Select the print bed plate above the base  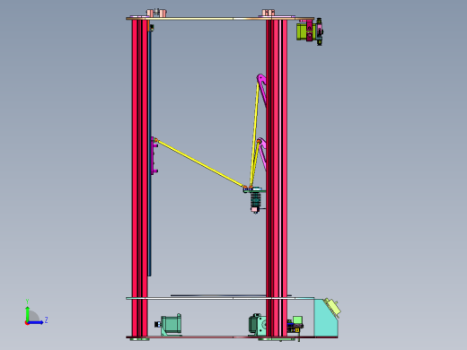[x=231, y=295]
